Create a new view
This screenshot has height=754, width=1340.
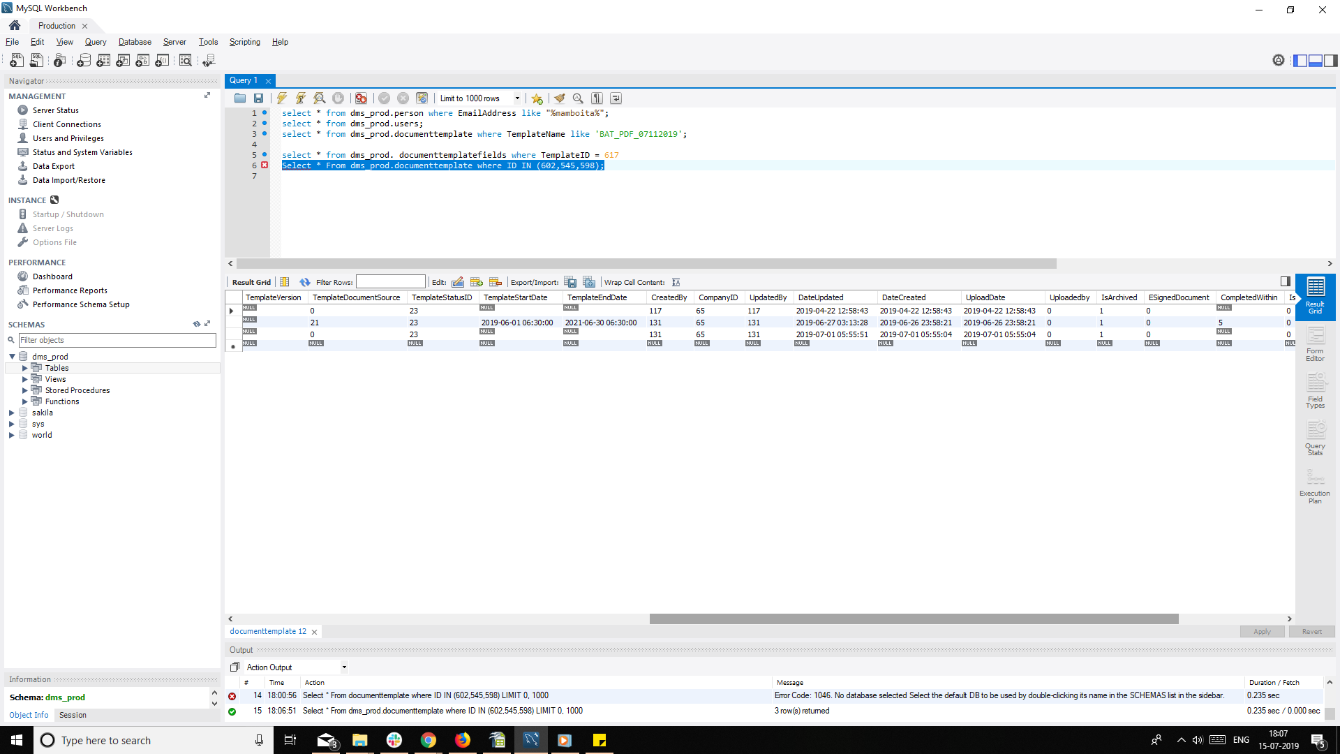pyautogui.click(x=123, y=61)
